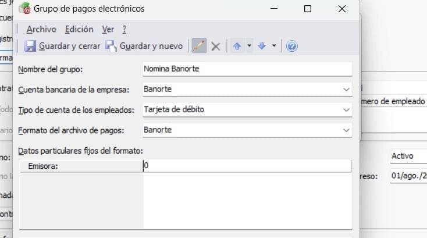The image size is (427, 238).
Task: Open the blue help icon
Action: tap(292, 46)
